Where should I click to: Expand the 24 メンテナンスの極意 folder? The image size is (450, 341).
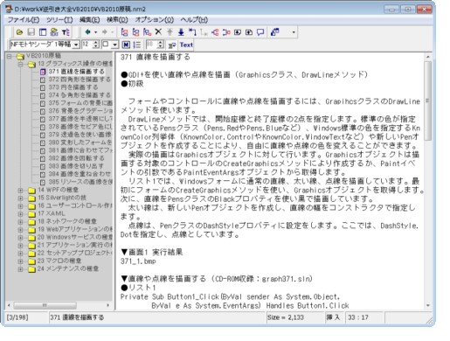[20, 269]
